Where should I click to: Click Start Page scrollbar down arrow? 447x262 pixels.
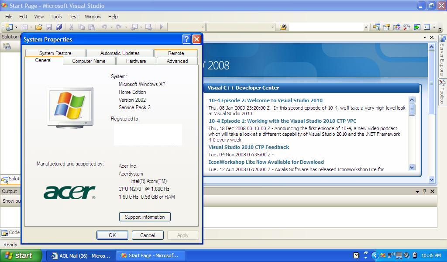431,179
